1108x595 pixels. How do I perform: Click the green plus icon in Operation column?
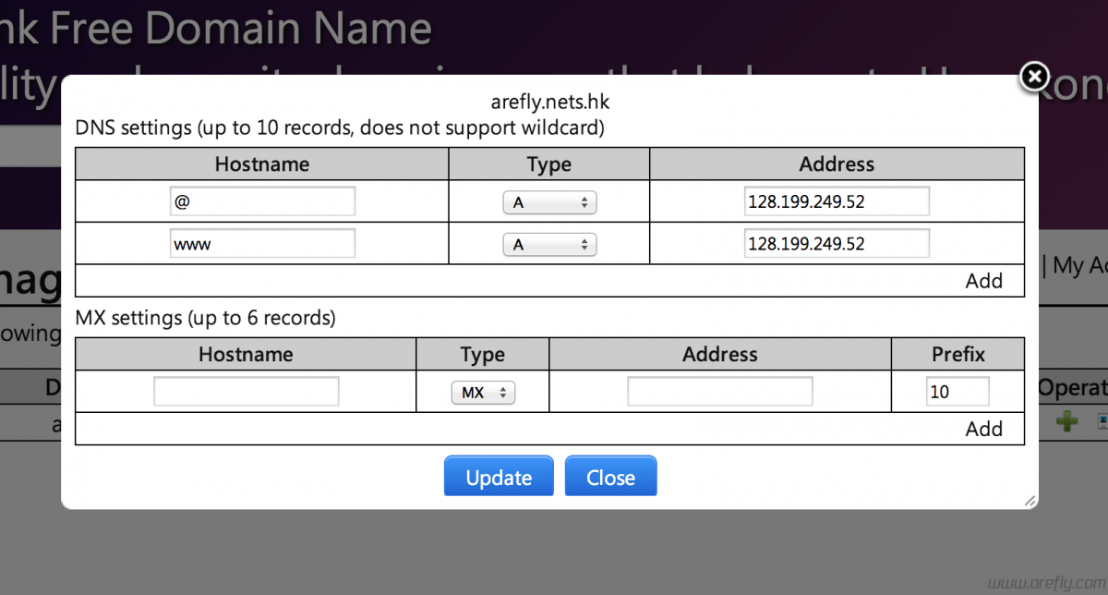click(x=1066, y=422)
